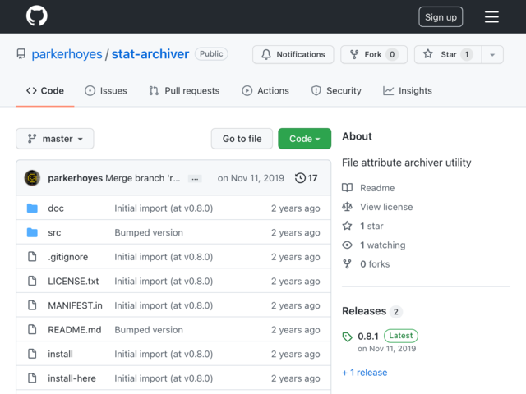Open the src folder icon

32,232
